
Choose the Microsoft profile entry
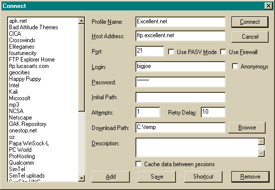20,98
